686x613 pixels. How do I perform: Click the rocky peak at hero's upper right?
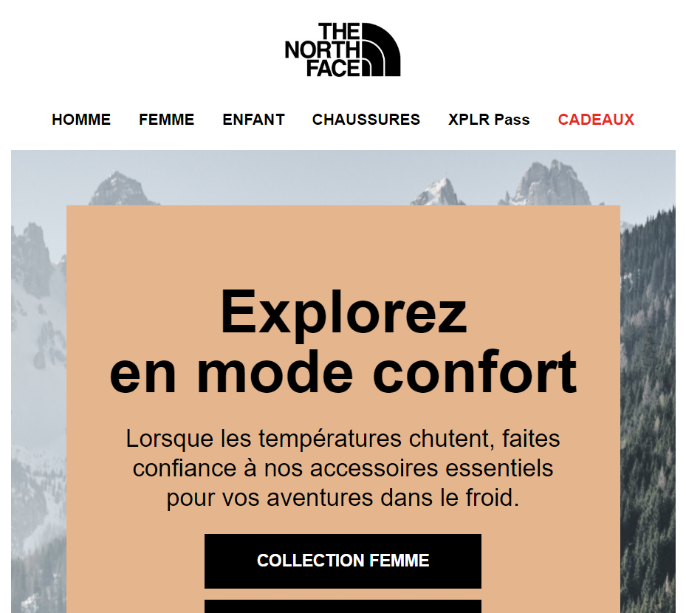coord(547,184)
